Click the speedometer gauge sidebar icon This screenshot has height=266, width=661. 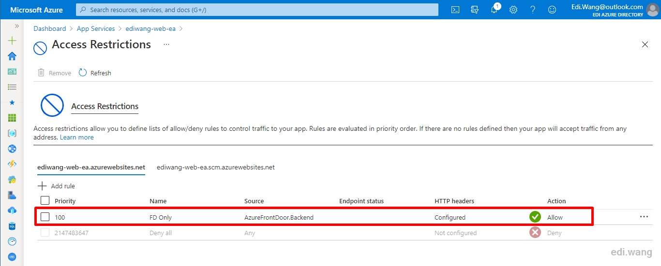coord(12,241)
